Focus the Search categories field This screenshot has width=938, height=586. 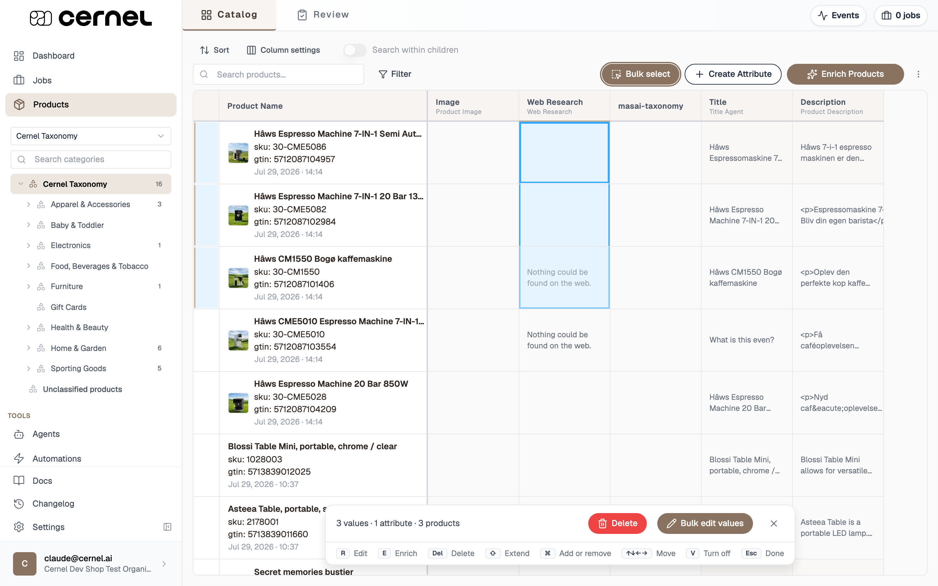90,159
